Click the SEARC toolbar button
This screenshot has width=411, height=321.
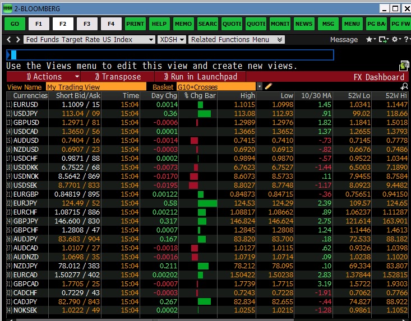tap(207, 24)
